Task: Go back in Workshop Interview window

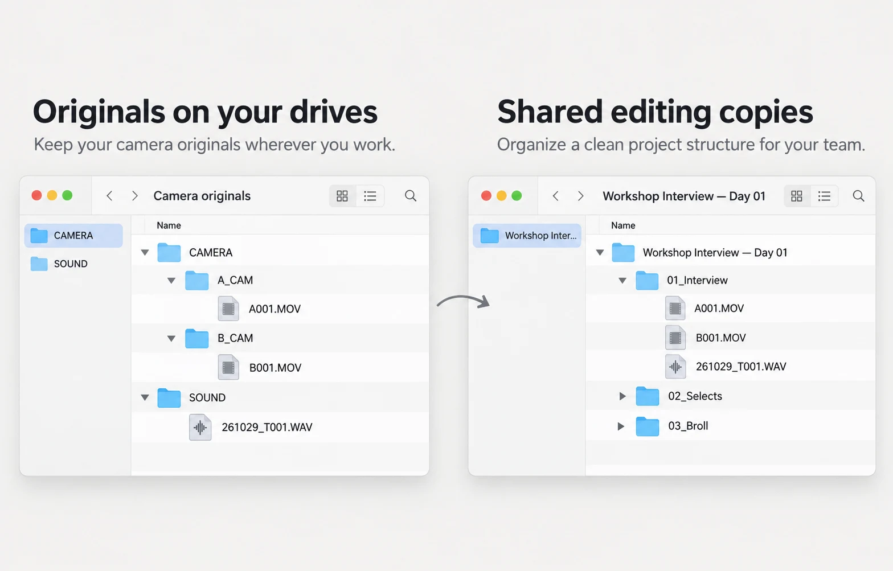Action: click(x=555, y=196)
